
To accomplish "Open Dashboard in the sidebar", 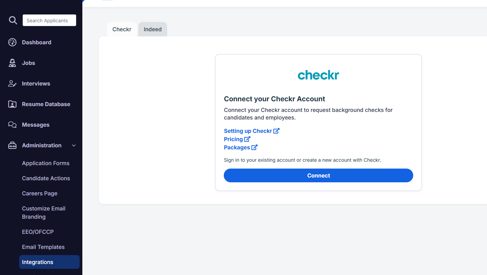I will point(37,42).
